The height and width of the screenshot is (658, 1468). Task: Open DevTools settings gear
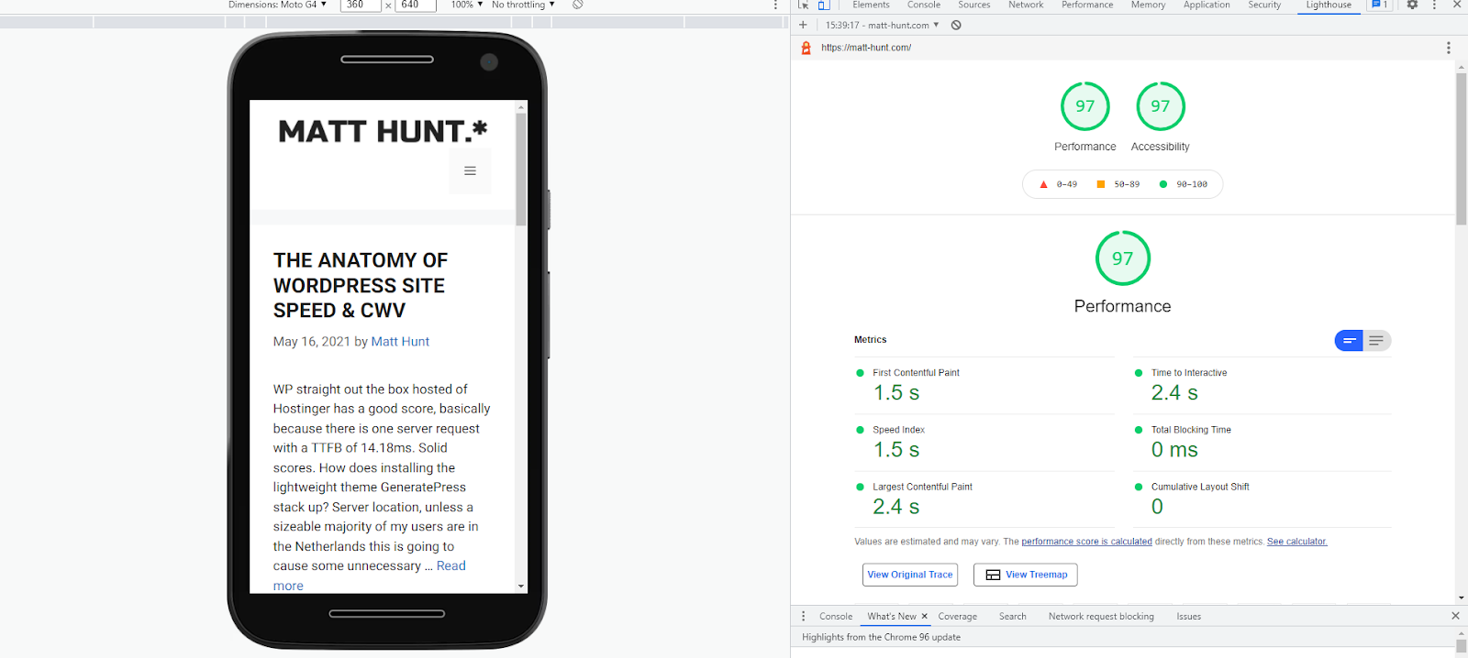click(x=1412, y=5)
